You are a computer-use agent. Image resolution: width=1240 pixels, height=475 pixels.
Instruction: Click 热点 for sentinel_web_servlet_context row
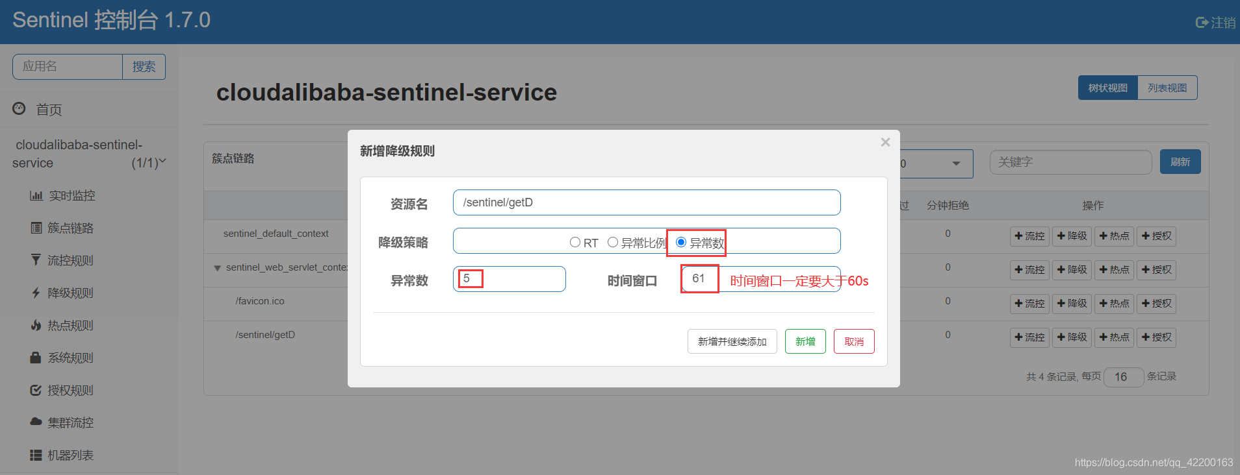tap(1114, 270)
